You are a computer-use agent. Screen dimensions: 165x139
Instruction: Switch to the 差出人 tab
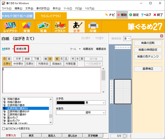coord(52,135)
